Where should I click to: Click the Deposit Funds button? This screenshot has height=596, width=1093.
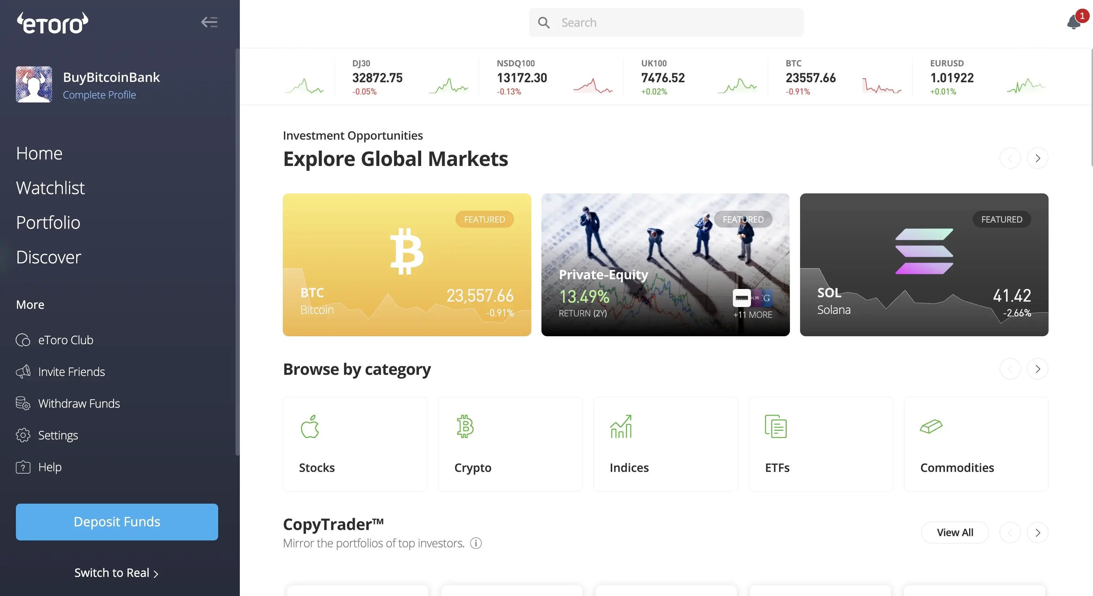coord(117,522)
